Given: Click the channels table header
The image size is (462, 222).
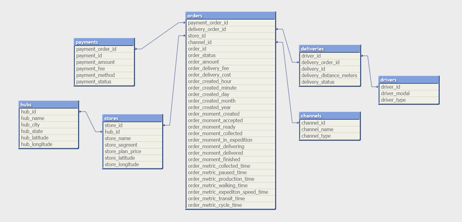Looking at the screenshot, I should coord(330,116).
